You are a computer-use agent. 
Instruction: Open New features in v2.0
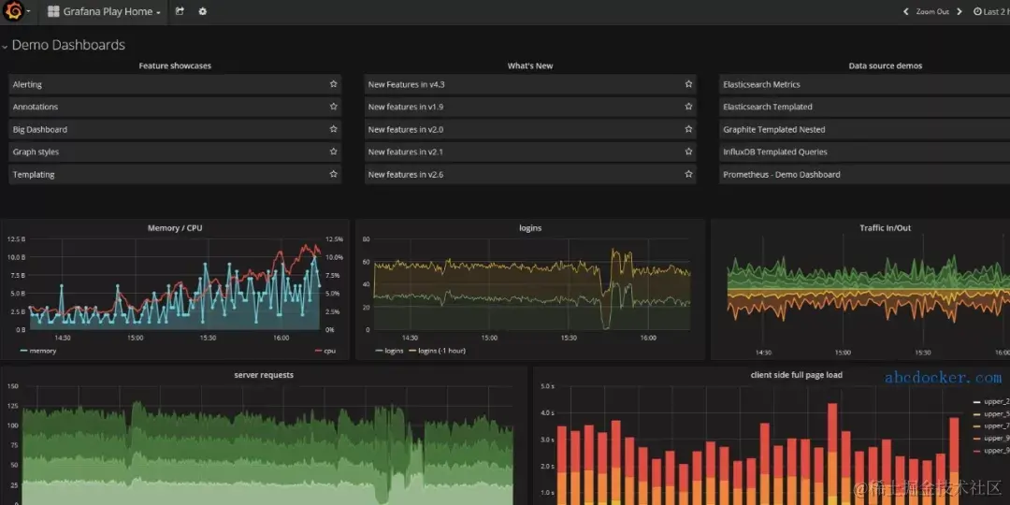pos(530,129)
